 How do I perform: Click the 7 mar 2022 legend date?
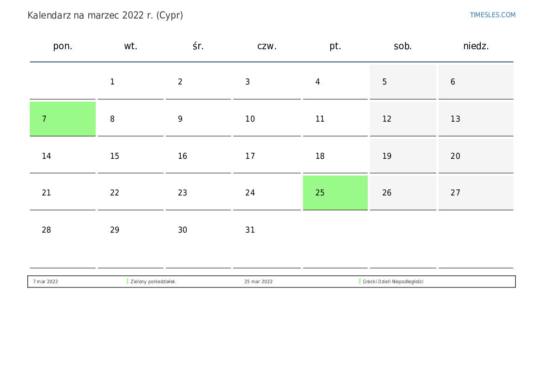(x=46, y=282)
